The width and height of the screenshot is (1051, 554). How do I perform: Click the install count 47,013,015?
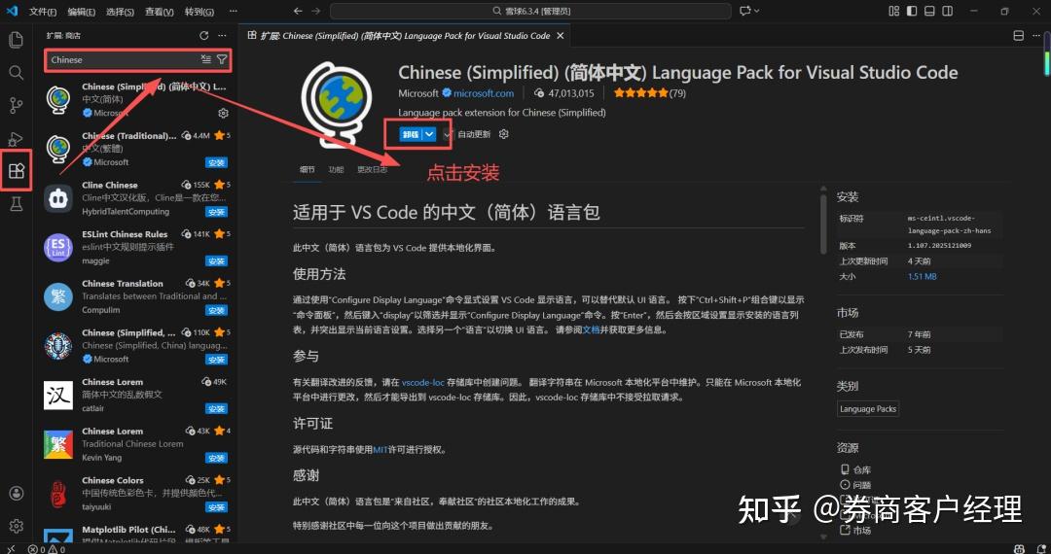[563, 93]
